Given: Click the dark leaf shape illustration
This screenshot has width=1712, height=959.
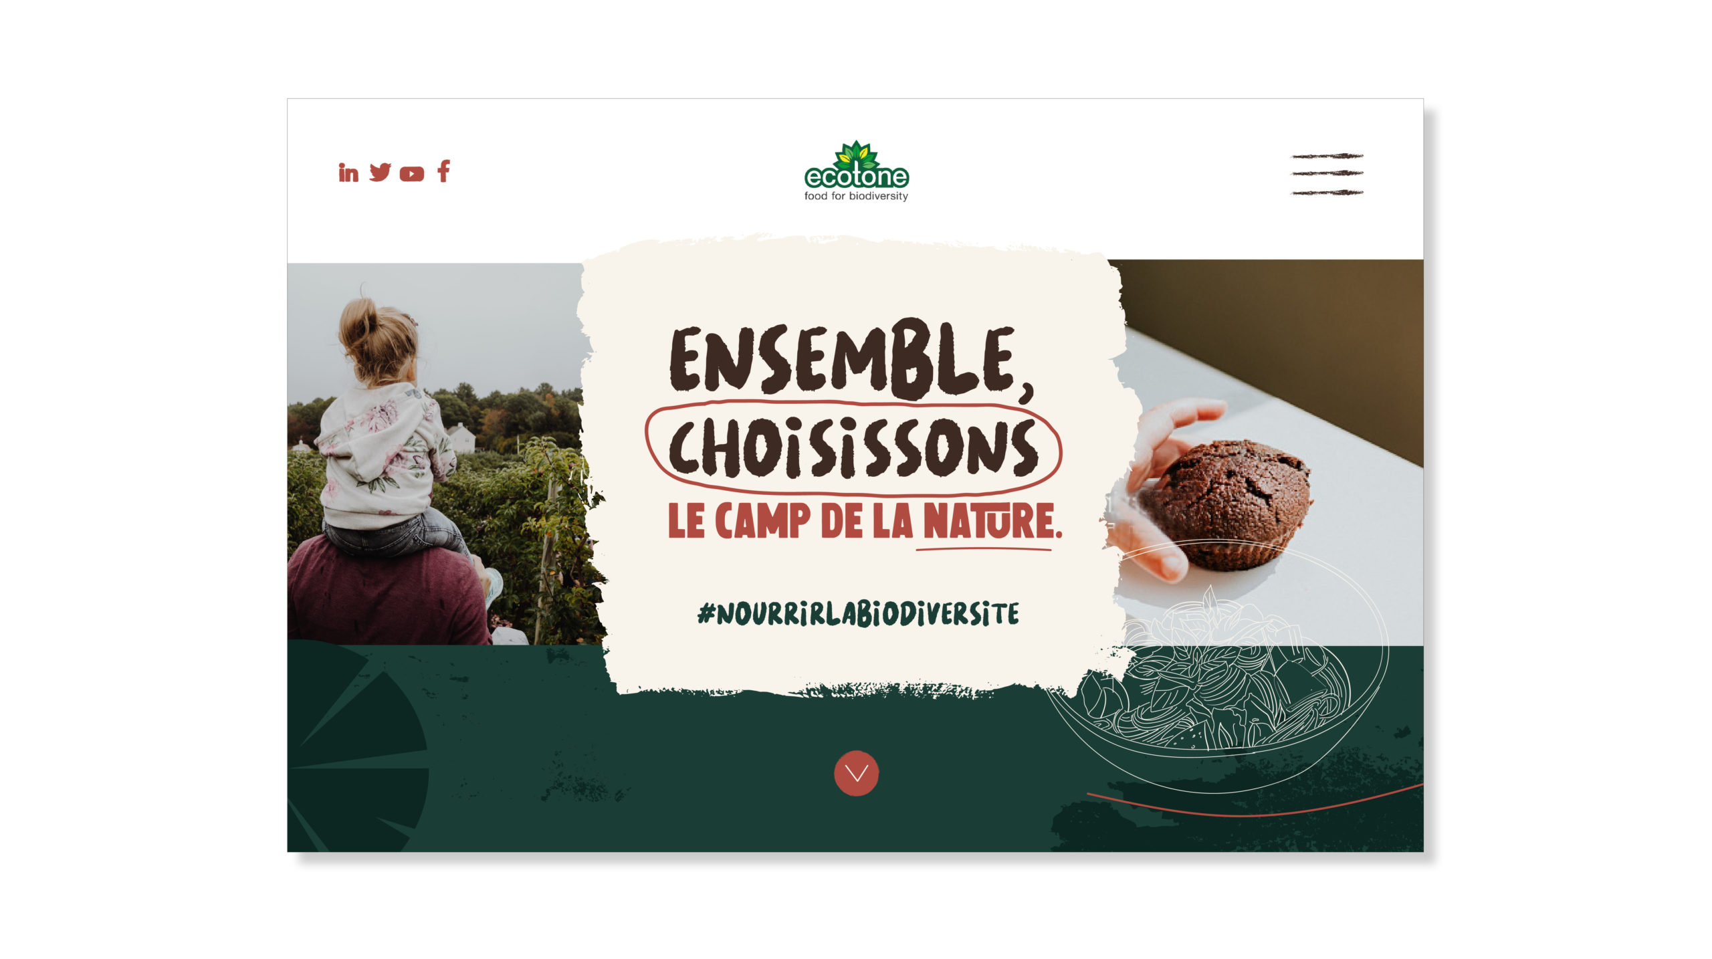Looking at the screenshot, I should [358, 746].
